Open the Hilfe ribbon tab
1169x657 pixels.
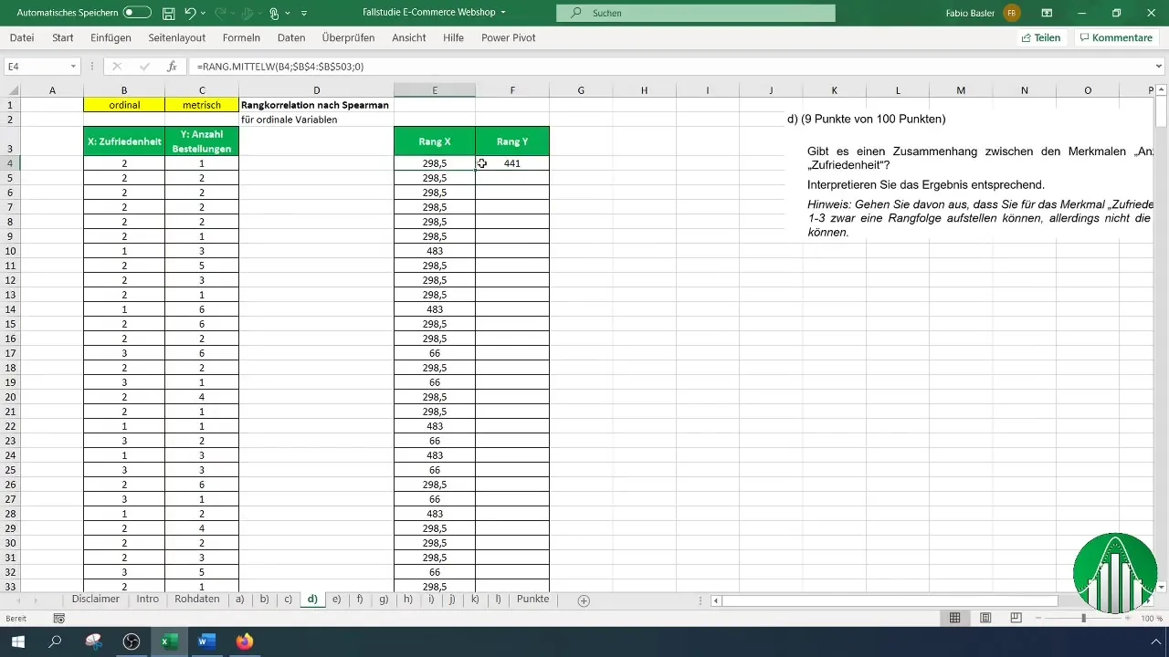[453, 37]
